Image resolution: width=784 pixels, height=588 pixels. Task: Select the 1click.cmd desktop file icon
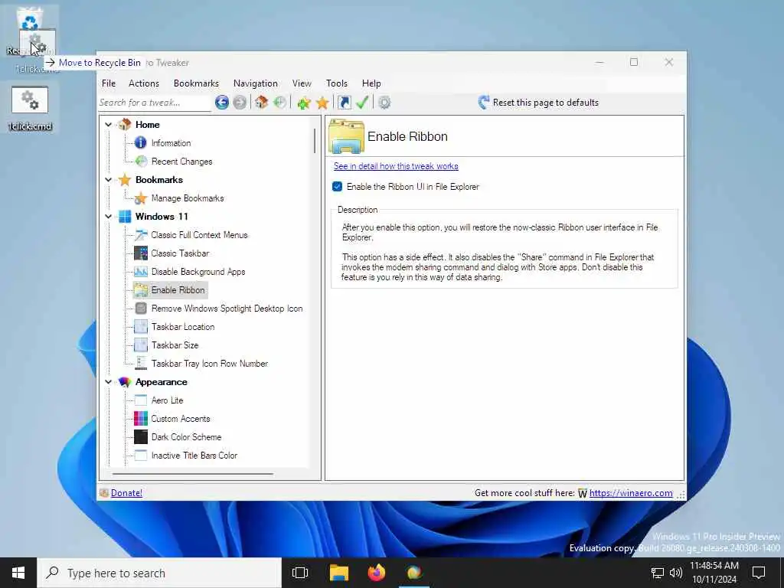[30, 109]
